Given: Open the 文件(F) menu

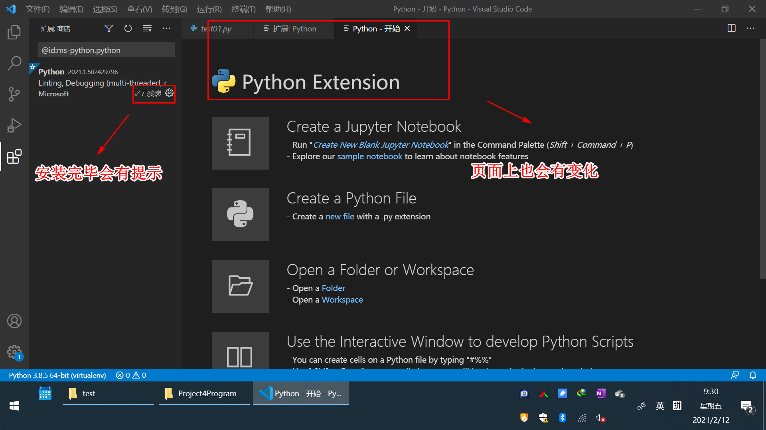Looking at the screenshot, I should [x=38, y=9].
